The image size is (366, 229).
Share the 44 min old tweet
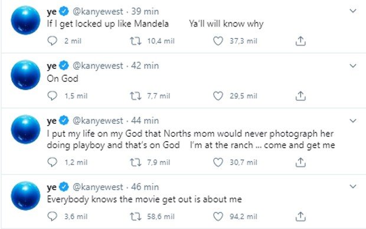[x=300, y=162]
